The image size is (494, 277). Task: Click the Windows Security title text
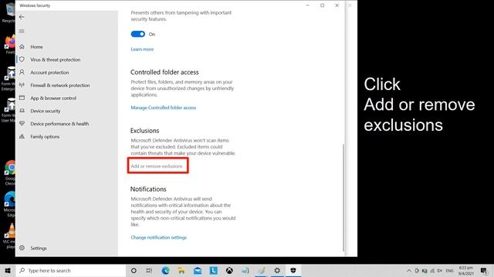click(35, 5)
